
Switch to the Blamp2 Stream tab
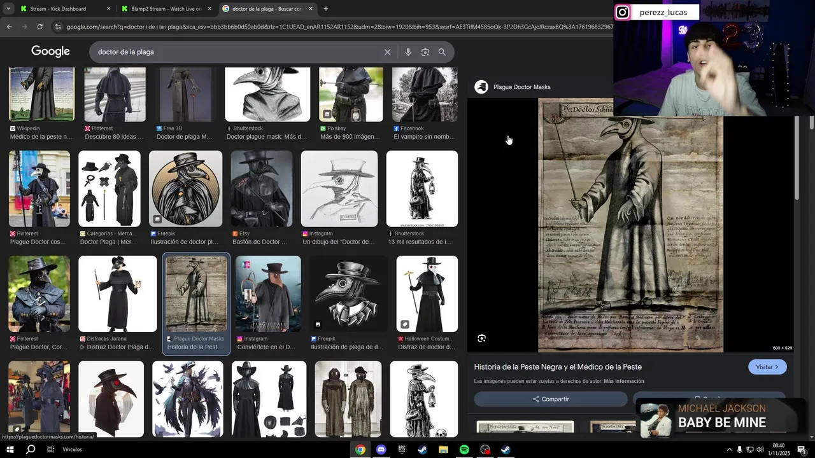coord(166,9)
